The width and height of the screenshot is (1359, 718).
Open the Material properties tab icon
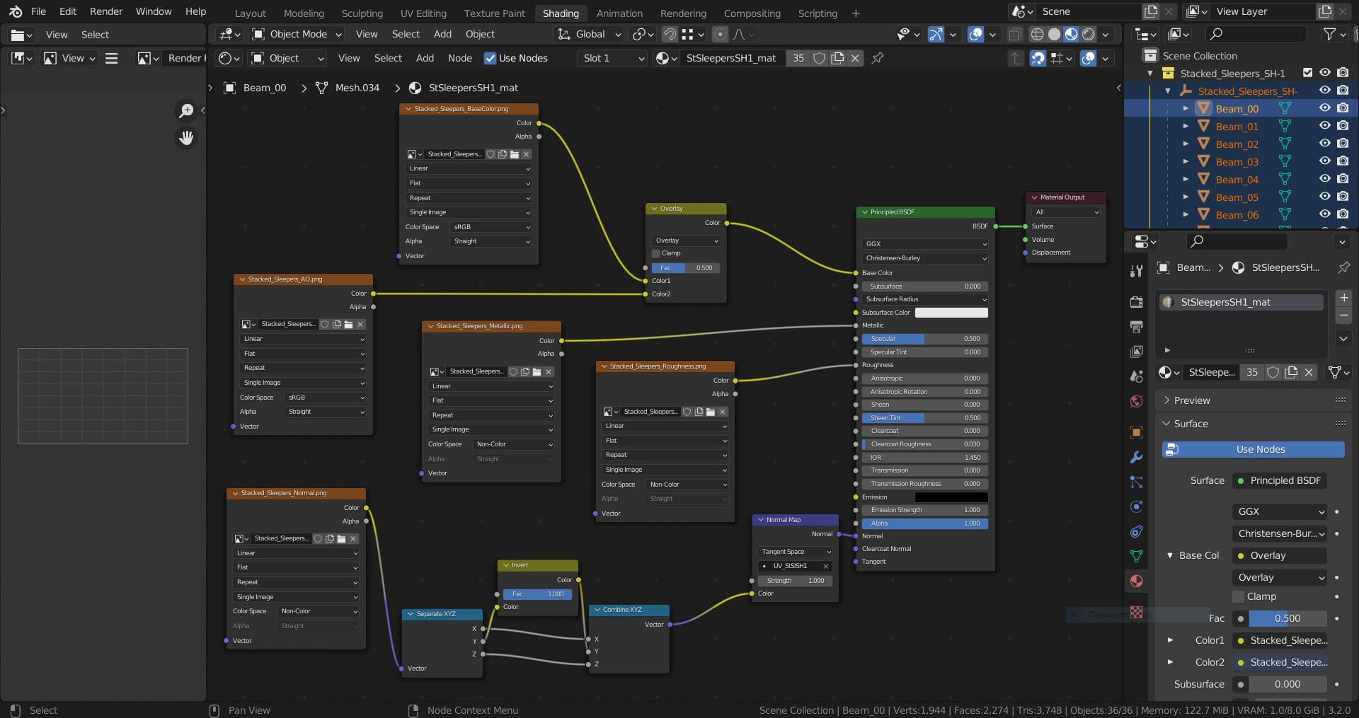[1136, 581]
